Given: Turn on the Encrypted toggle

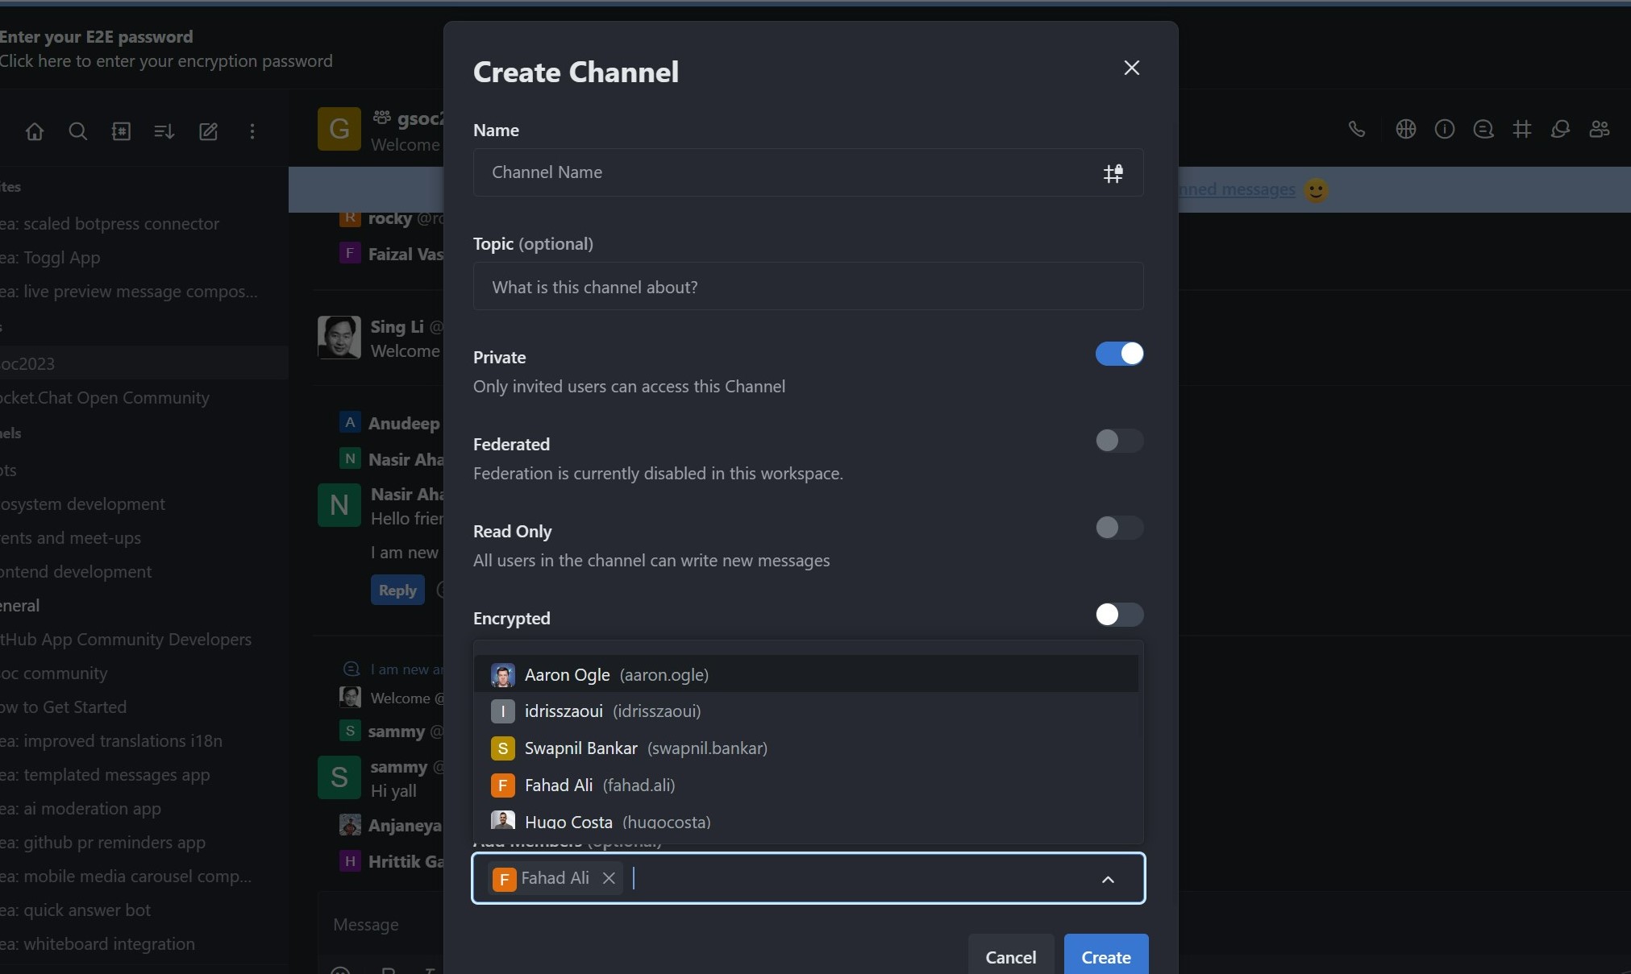Looking at the screenshot, I should [1119, 615].
